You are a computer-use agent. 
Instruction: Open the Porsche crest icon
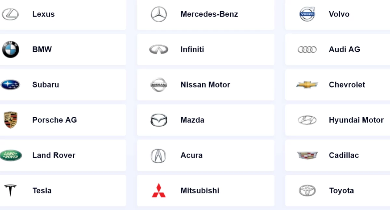(x=10, y=120)
